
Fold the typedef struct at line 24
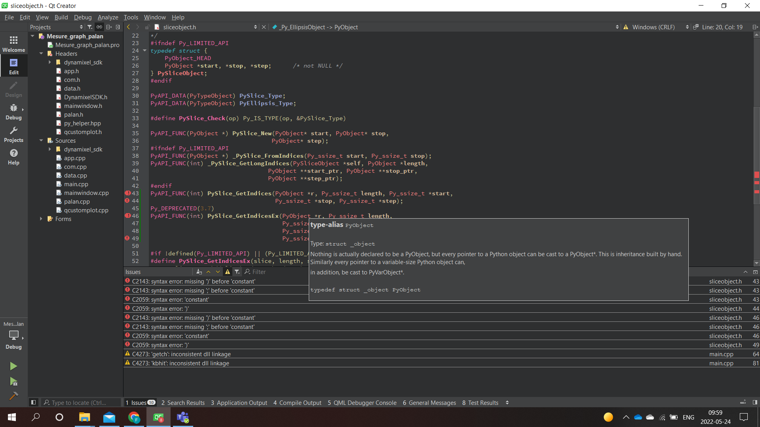(x=145, y=51)
